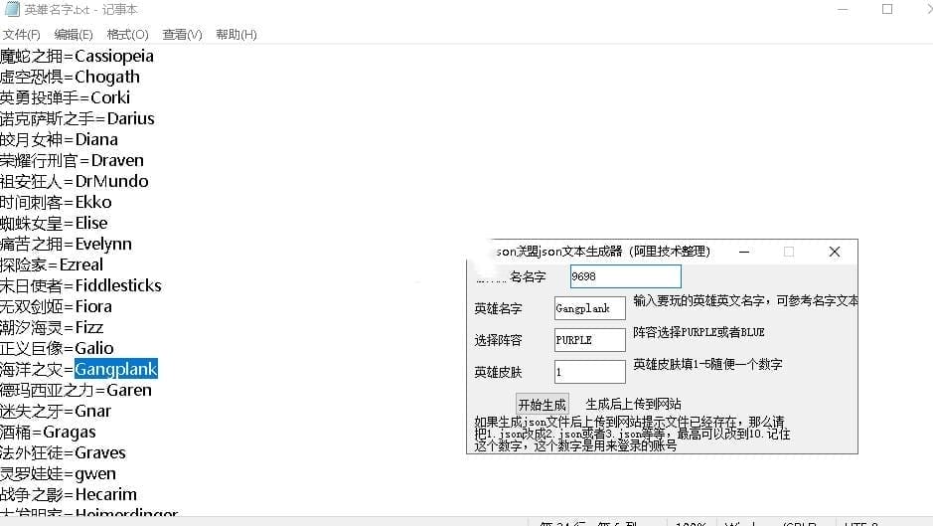Open the 帮助(H) menu
Viewport: 933px width, 526px height.
(x=235, y=34)
